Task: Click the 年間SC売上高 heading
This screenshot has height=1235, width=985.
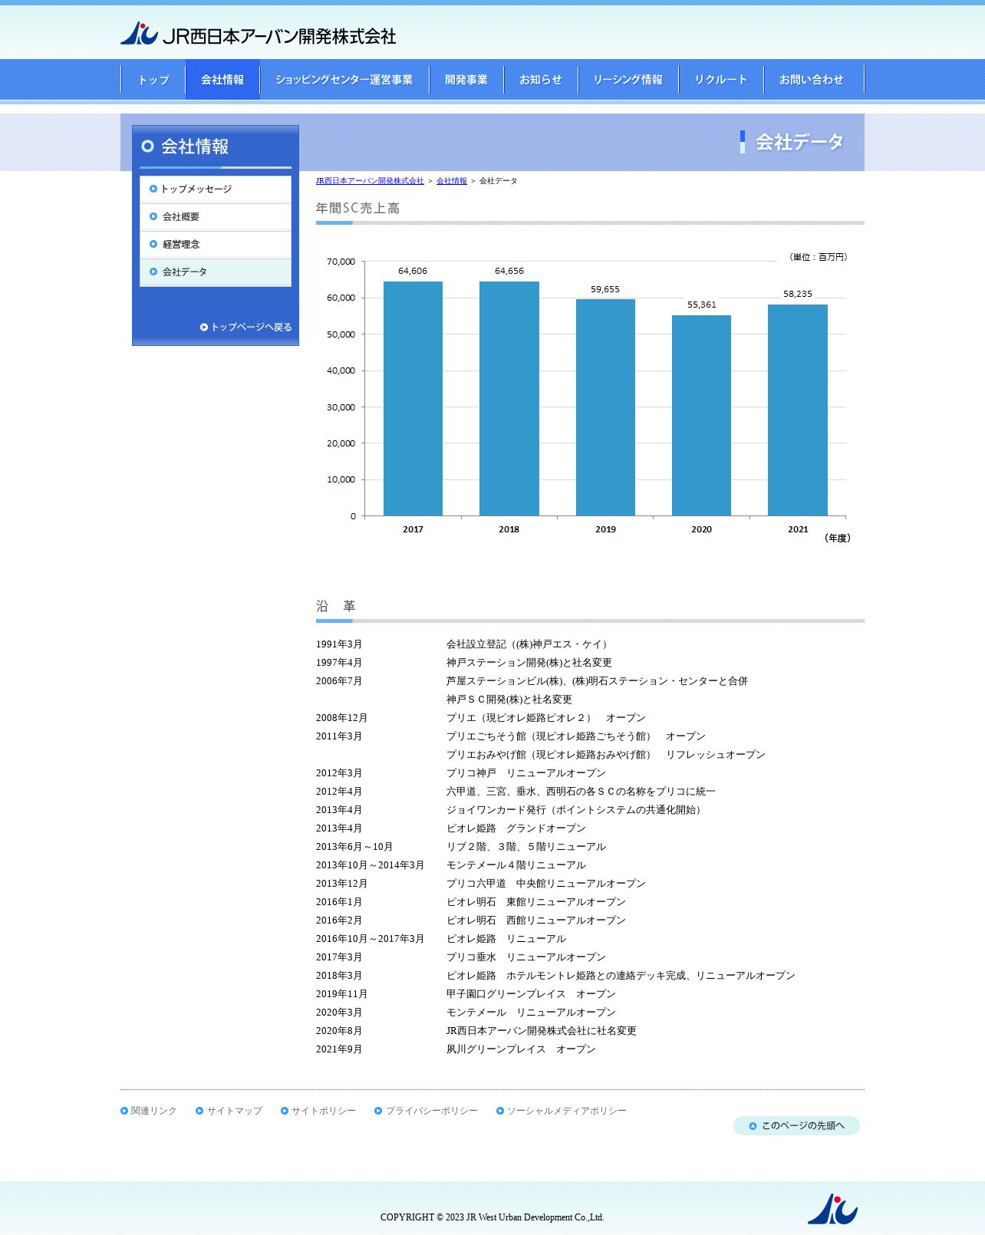Action: click(357, 209)
